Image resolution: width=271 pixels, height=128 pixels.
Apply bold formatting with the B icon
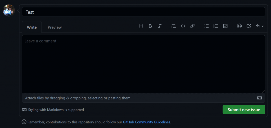150,26
